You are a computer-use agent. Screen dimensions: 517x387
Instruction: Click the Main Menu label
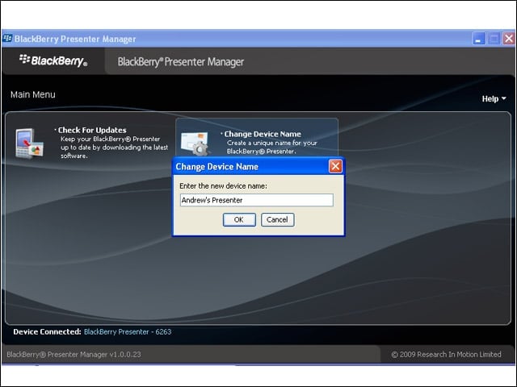click(33, 95)
